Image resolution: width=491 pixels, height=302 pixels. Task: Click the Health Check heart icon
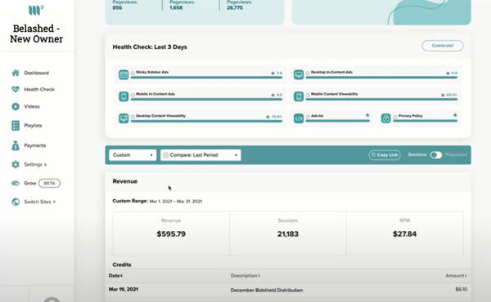tap(16, 89)
